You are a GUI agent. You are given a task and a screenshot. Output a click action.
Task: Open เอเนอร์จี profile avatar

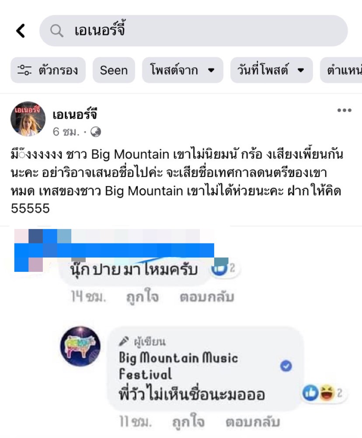click(x=28, y=119)
